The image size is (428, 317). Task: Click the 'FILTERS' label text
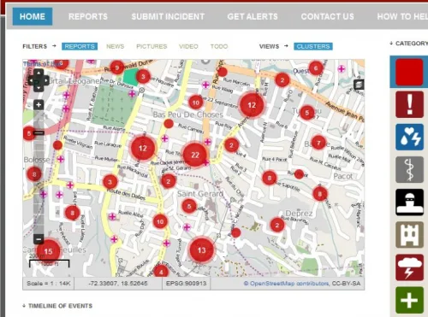35,46
